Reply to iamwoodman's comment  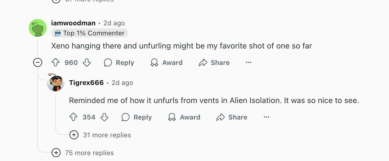coord(119,63)
